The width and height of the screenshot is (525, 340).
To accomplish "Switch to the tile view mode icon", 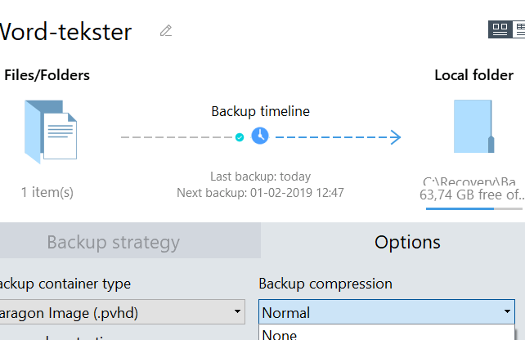I will 498,29.
